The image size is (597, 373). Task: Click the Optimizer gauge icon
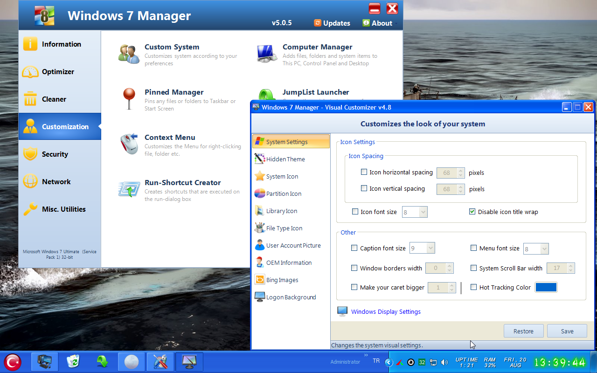(30, 71)
